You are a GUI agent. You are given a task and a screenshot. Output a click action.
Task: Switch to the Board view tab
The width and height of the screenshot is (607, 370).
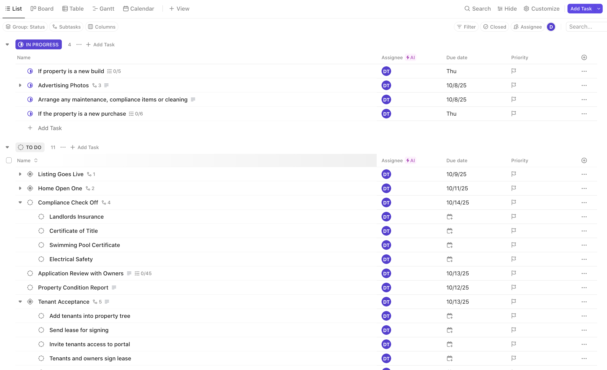point(42,9)
